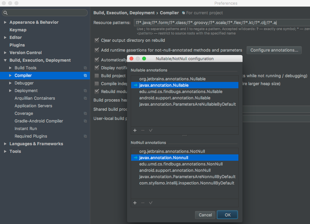
Task: Click project-level icon next to Arquillian Containers
Action: click(x=85, y=98)
